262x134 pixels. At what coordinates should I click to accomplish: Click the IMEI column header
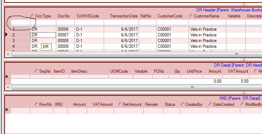pyautogui.click(x=59, y=104)
